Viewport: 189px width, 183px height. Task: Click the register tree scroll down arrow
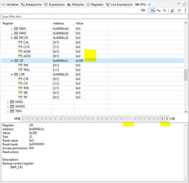[186, 111]
